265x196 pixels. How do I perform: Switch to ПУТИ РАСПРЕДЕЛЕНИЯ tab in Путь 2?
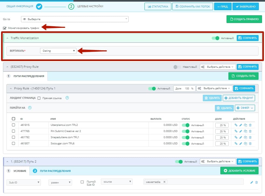tap(52, 171)
